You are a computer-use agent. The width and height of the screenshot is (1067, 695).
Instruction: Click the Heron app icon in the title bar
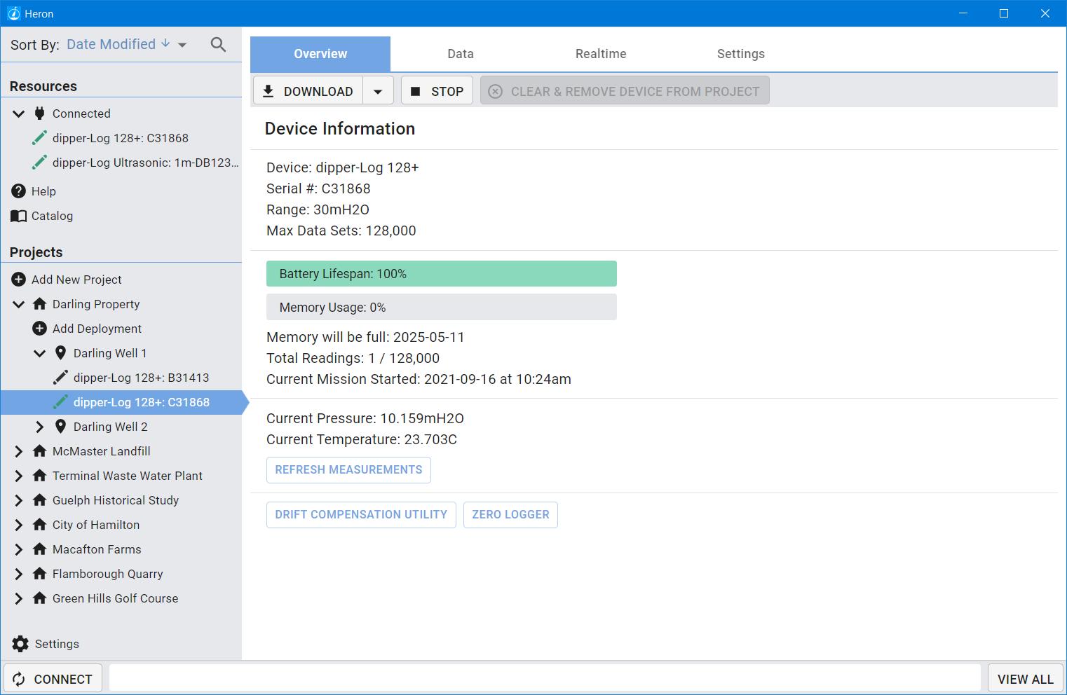[13, 13]
